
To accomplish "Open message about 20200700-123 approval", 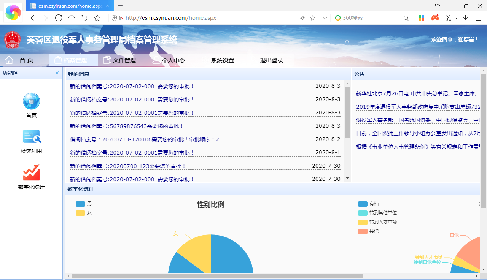I will 128,166.
